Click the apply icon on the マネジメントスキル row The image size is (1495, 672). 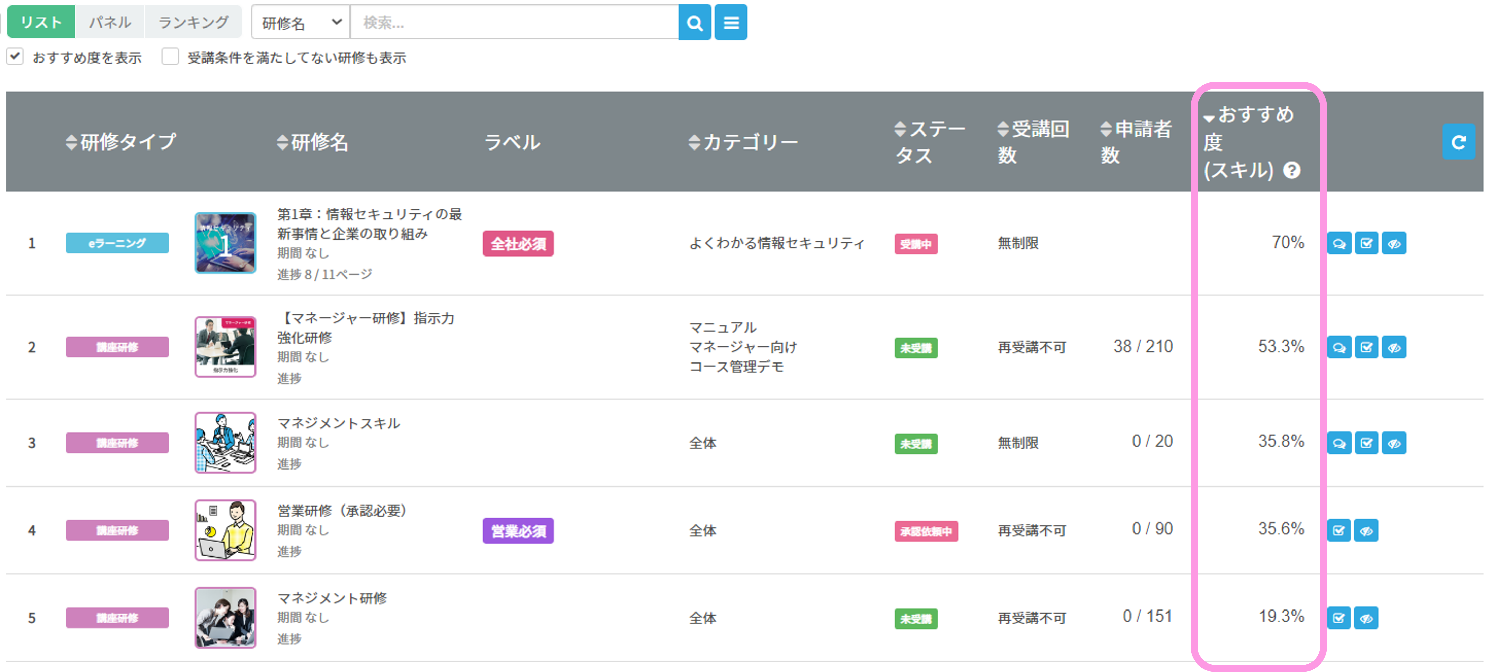1366,443
